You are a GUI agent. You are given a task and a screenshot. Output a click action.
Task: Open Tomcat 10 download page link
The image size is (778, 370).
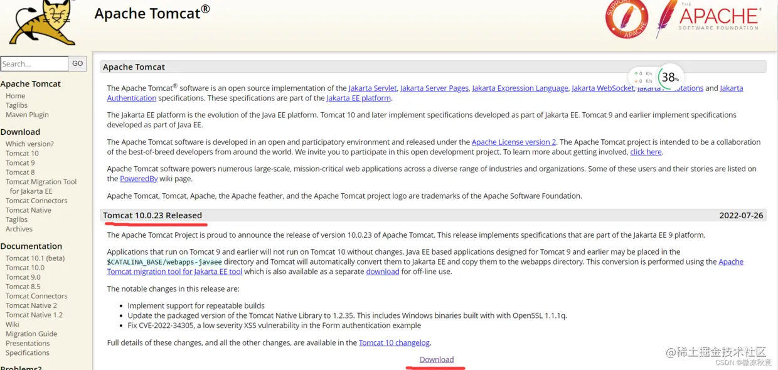click(x=22, y=153)
